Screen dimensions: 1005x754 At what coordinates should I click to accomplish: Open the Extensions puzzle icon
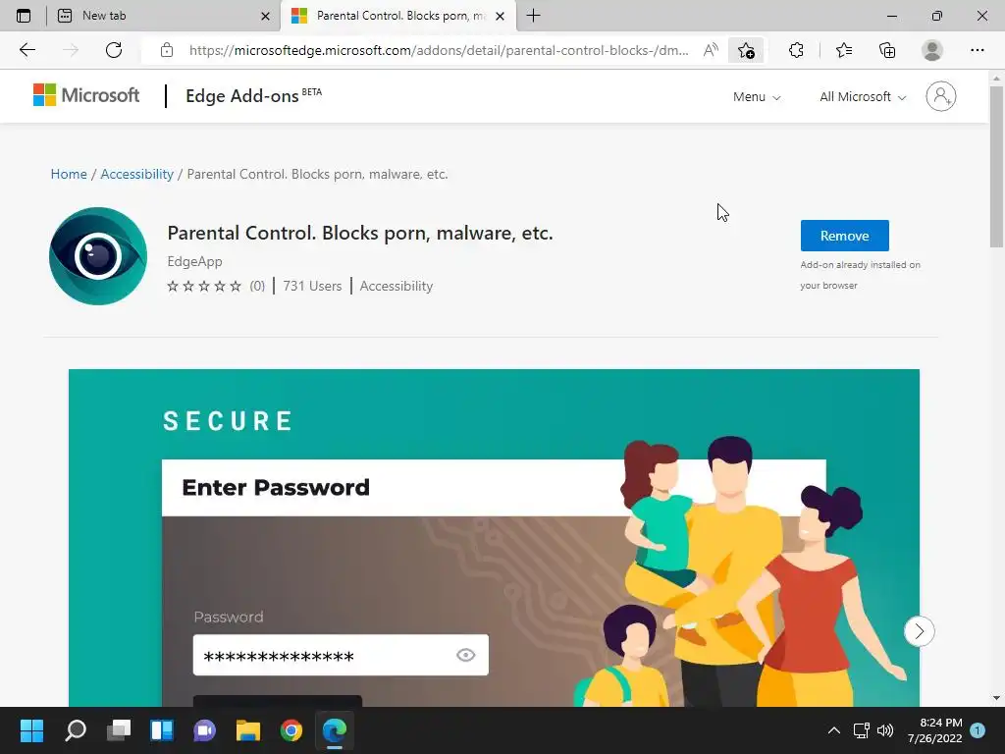coord(795,50)
